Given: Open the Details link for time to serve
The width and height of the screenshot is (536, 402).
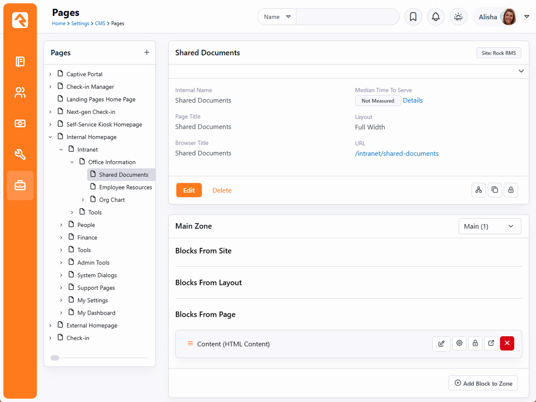Looking at the screenshot, I should point(413,100).
